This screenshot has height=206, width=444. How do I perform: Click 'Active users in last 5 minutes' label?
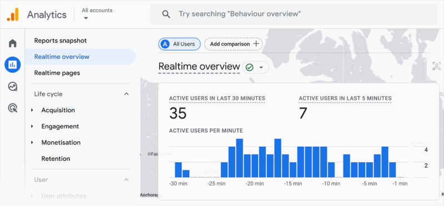coord(345,99)
